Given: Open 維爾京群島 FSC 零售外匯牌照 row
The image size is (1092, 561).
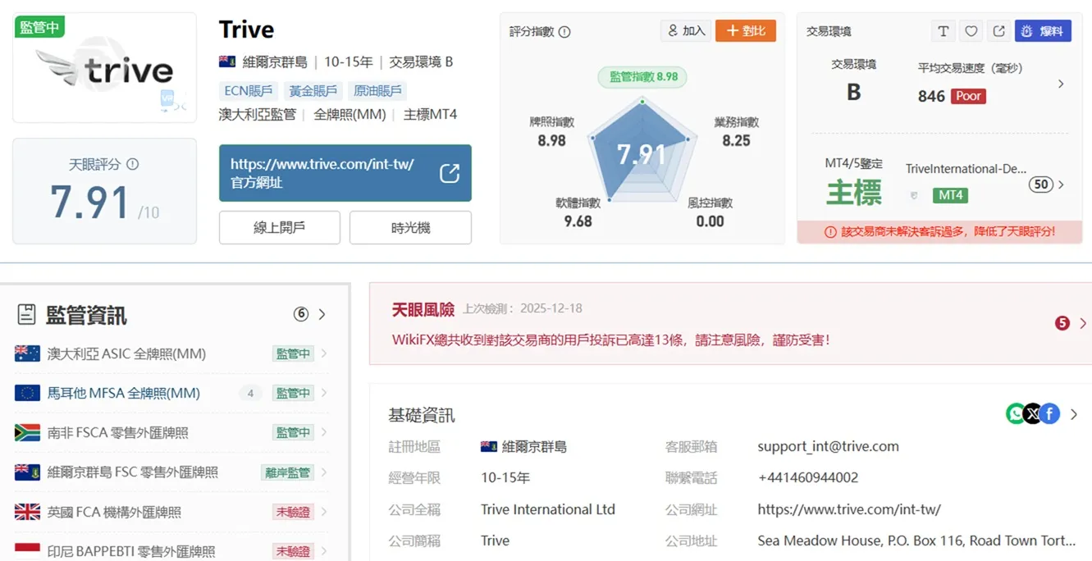Looking at the screenshot, I should (171, 472).
